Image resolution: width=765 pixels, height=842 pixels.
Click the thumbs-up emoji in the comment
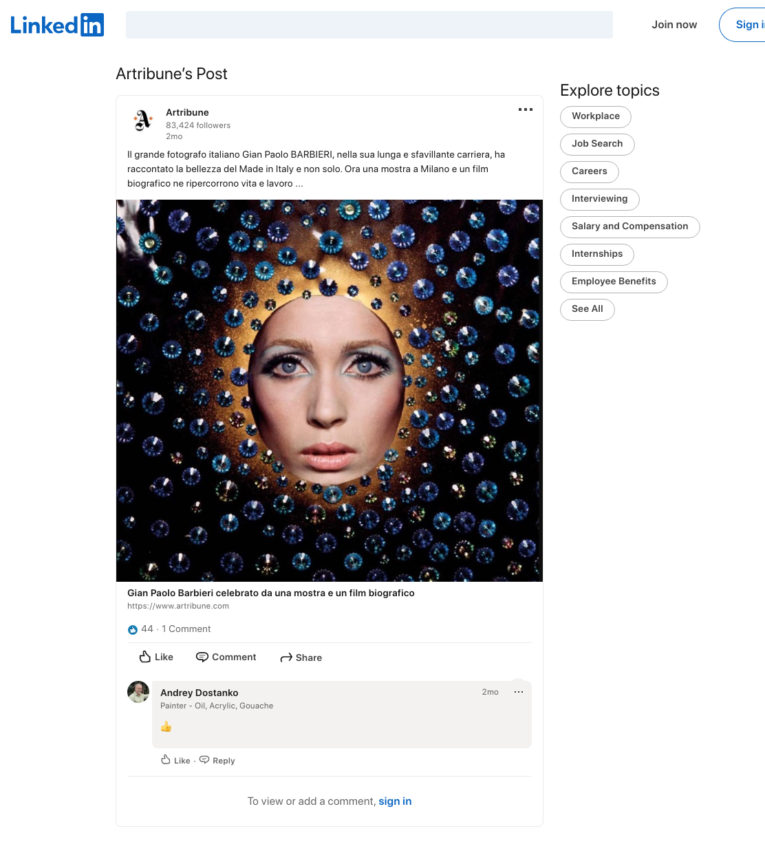(166, 726)
